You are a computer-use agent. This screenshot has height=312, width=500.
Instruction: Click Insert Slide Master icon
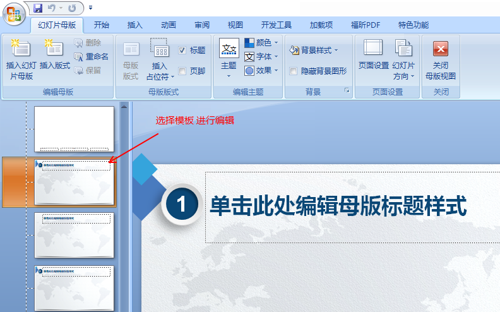click(21, 49)
